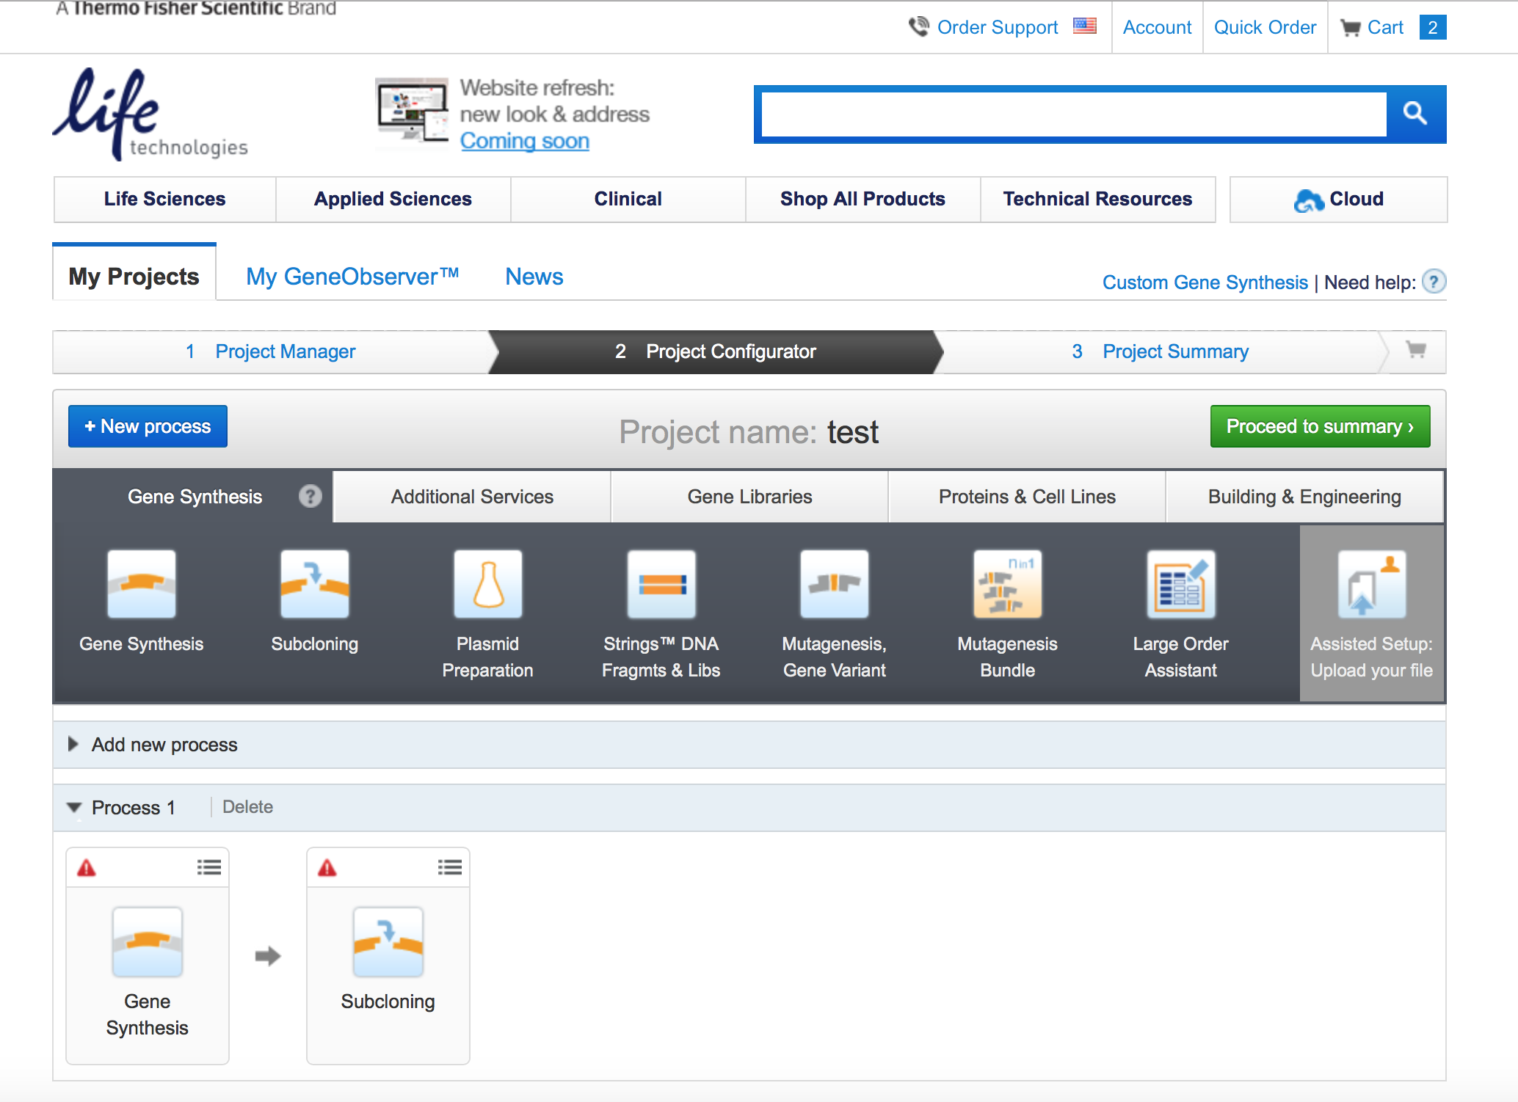Switch to the News tab
Screen dimensions: 1518x1102
pos(534,277)
